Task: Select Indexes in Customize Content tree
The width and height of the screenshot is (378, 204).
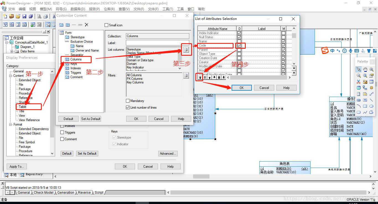Action: point(76,68)
